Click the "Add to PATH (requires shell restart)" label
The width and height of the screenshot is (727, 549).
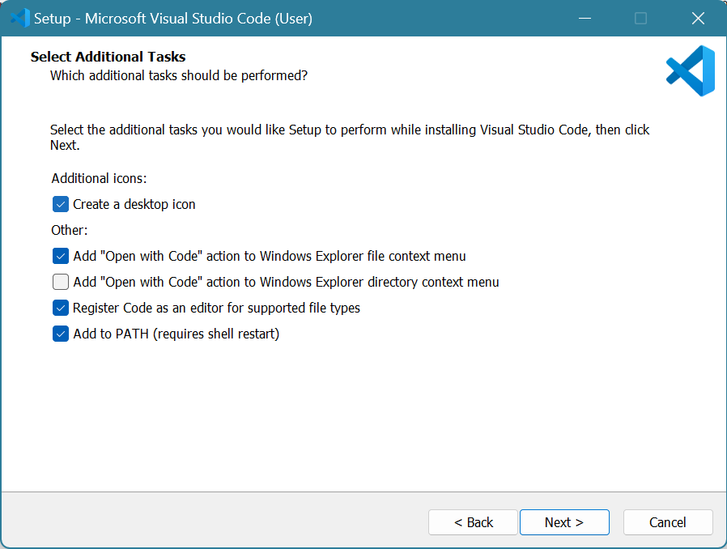click(x=176, y=334)
